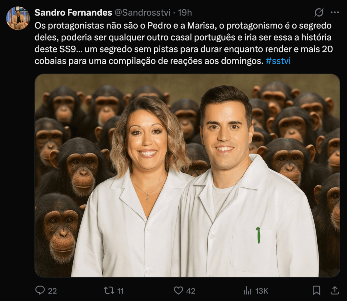Expand the attached photo with chimpanzees
Viewport: 347px width, 301px height.
[187, 175]
